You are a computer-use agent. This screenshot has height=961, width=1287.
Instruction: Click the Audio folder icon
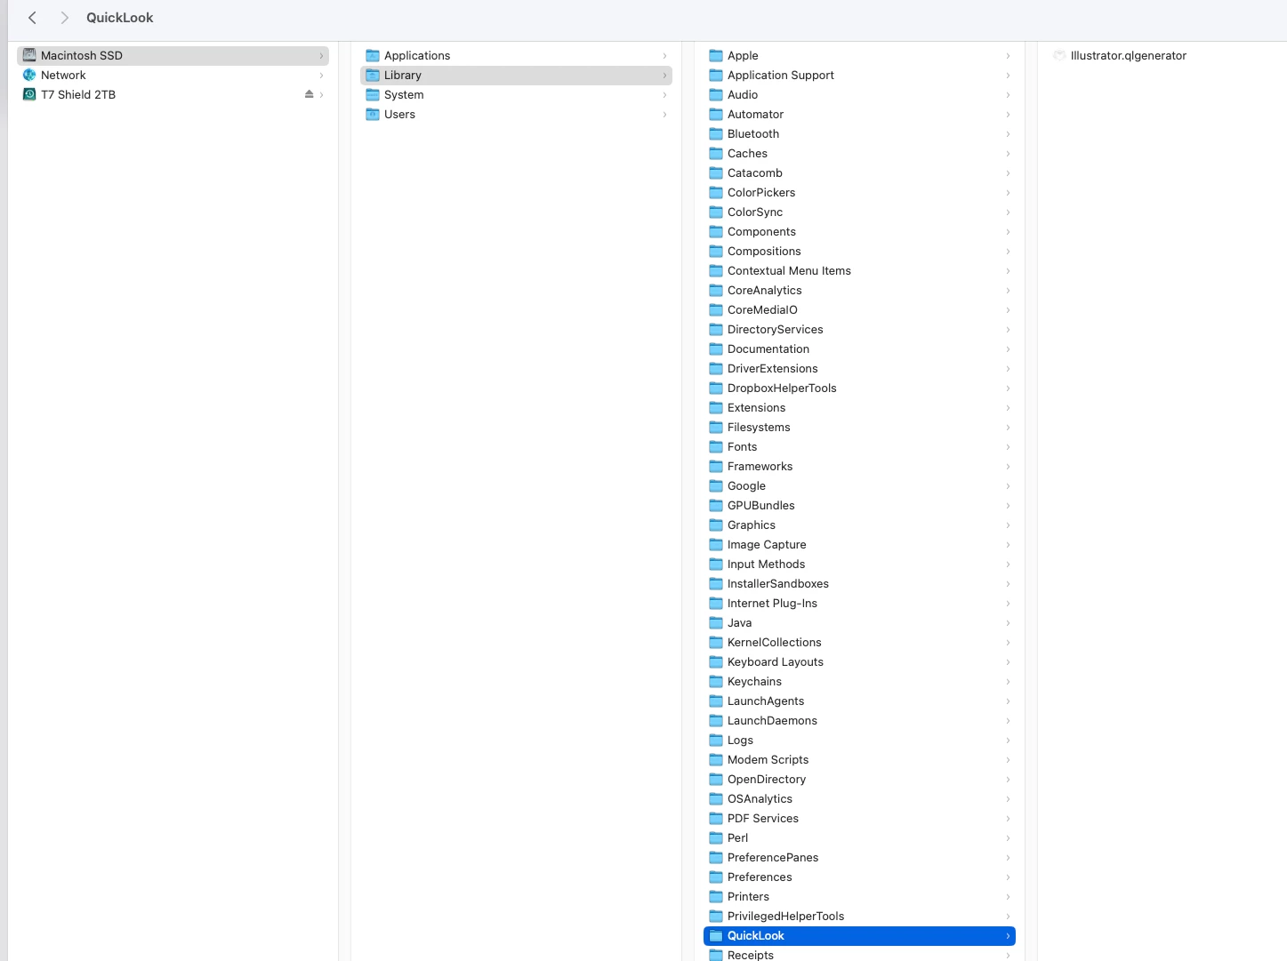716,94
